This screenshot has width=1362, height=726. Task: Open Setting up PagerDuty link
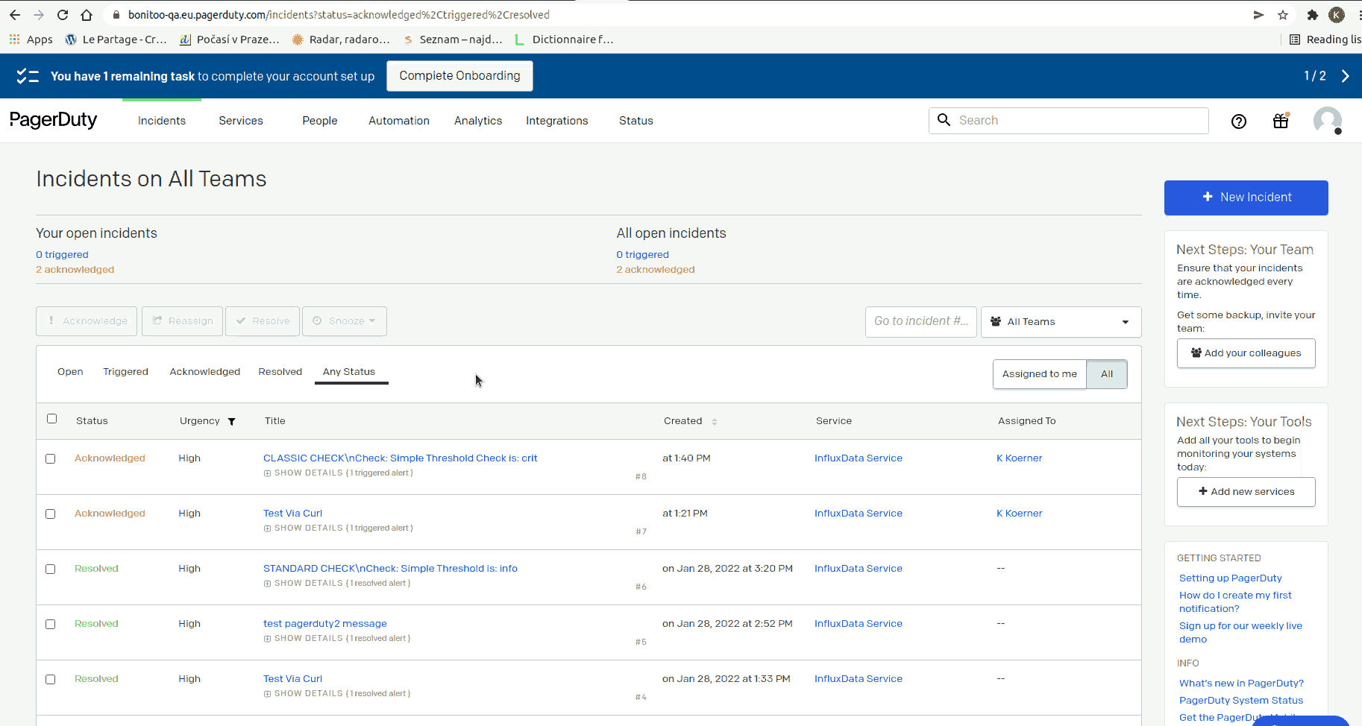pyautogui.click(x=1231, y=578)
